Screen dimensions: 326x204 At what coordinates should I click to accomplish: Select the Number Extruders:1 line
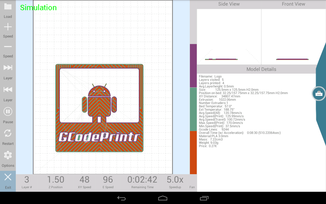213,103
